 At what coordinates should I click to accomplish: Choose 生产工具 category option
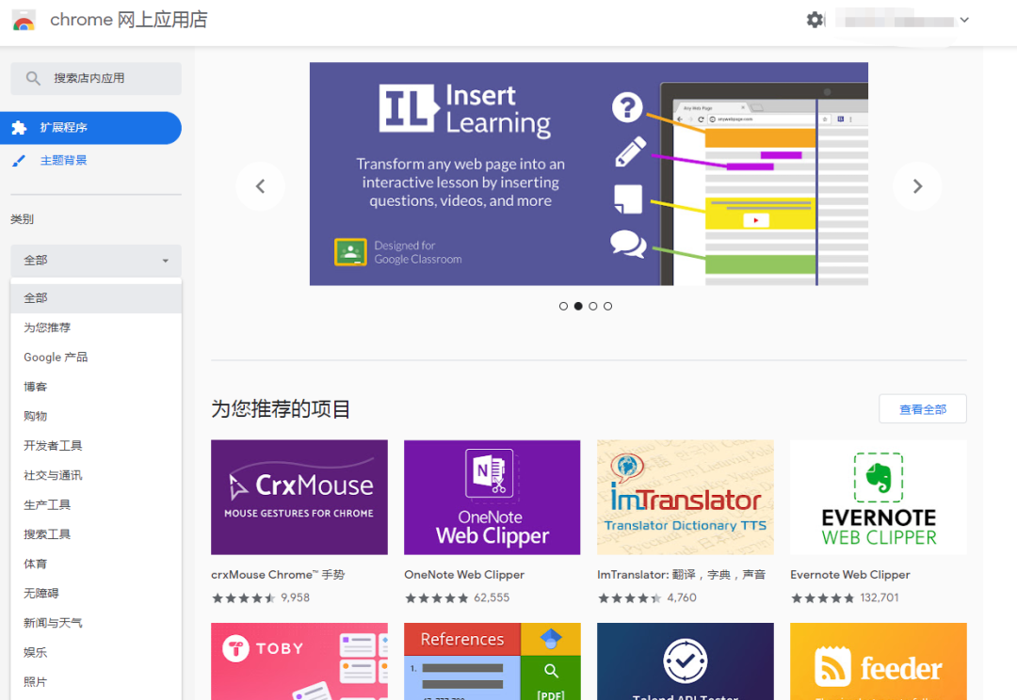(96, 505)
